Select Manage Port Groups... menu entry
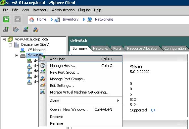The width and height of the screenshot is (189, 129). coord(80,79)
